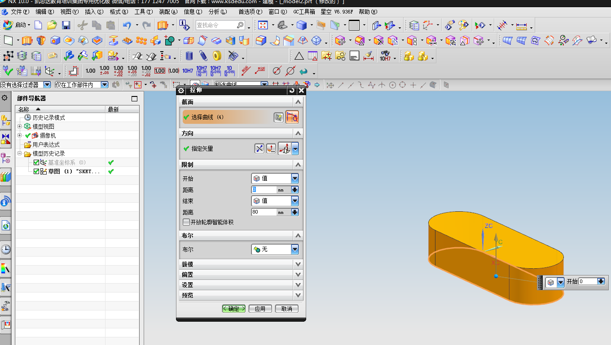The image size is (611, 345).
Task: Open the 布尔 type dropdown showing 无
Action: coord(275,249)
